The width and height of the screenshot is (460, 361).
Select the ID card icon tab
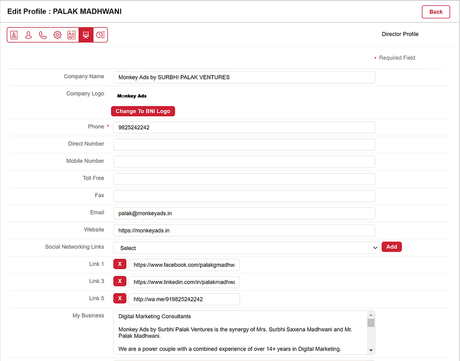click(71, 35)
